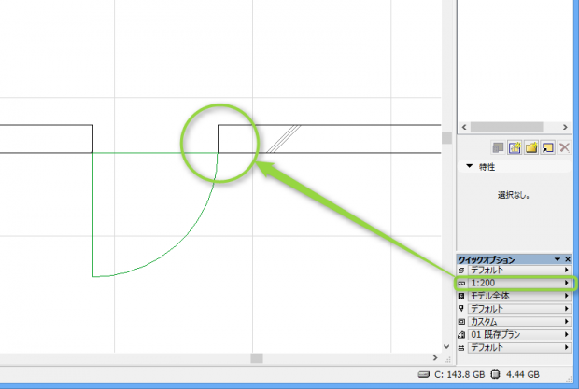Click the scale icon beside 1:200

pyautogui.click(x=461, y=284)
